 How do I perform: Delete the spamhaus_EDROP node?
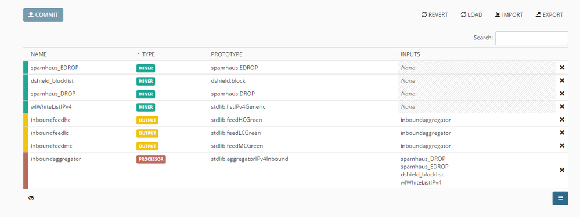click(562, 68)
